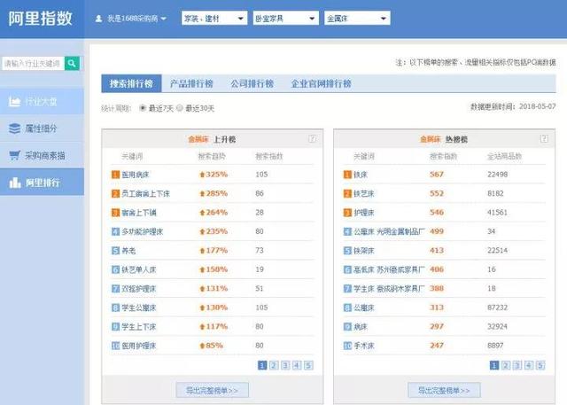The width and height of the screenshot is (567, 405).
Task: Click the help icon on 热搜榜 panel
Action: (x=544, y=139)
